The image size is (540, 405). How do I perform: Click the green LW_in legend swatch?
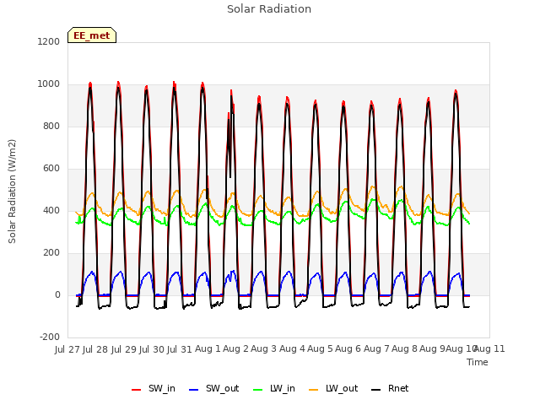click(x=258, y=390)
